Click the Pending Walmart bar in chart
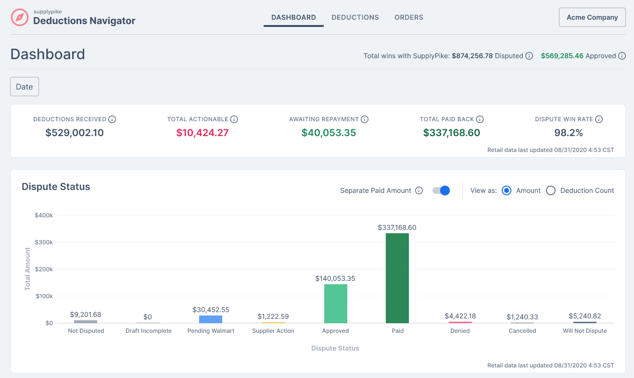 click(211, 319)
